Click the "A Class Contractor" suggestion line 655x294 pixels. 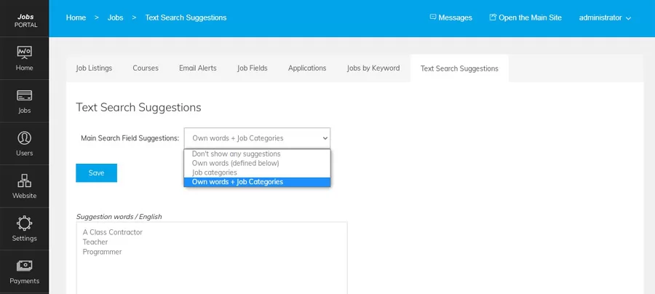point(112,232)
